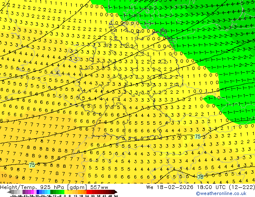Pick the bright yellow legend swatch at 0
The height and width of the screenshot is (197, 255).
[x=66, y=192]
